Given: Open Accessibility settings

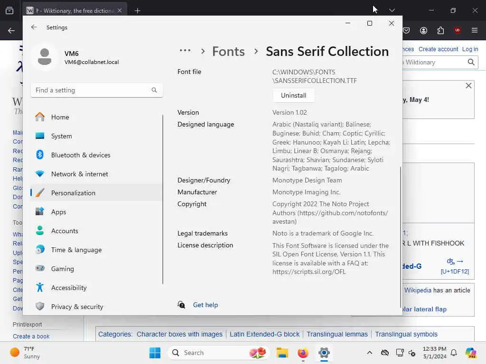Looking at the screenshot, I should 96,288.
